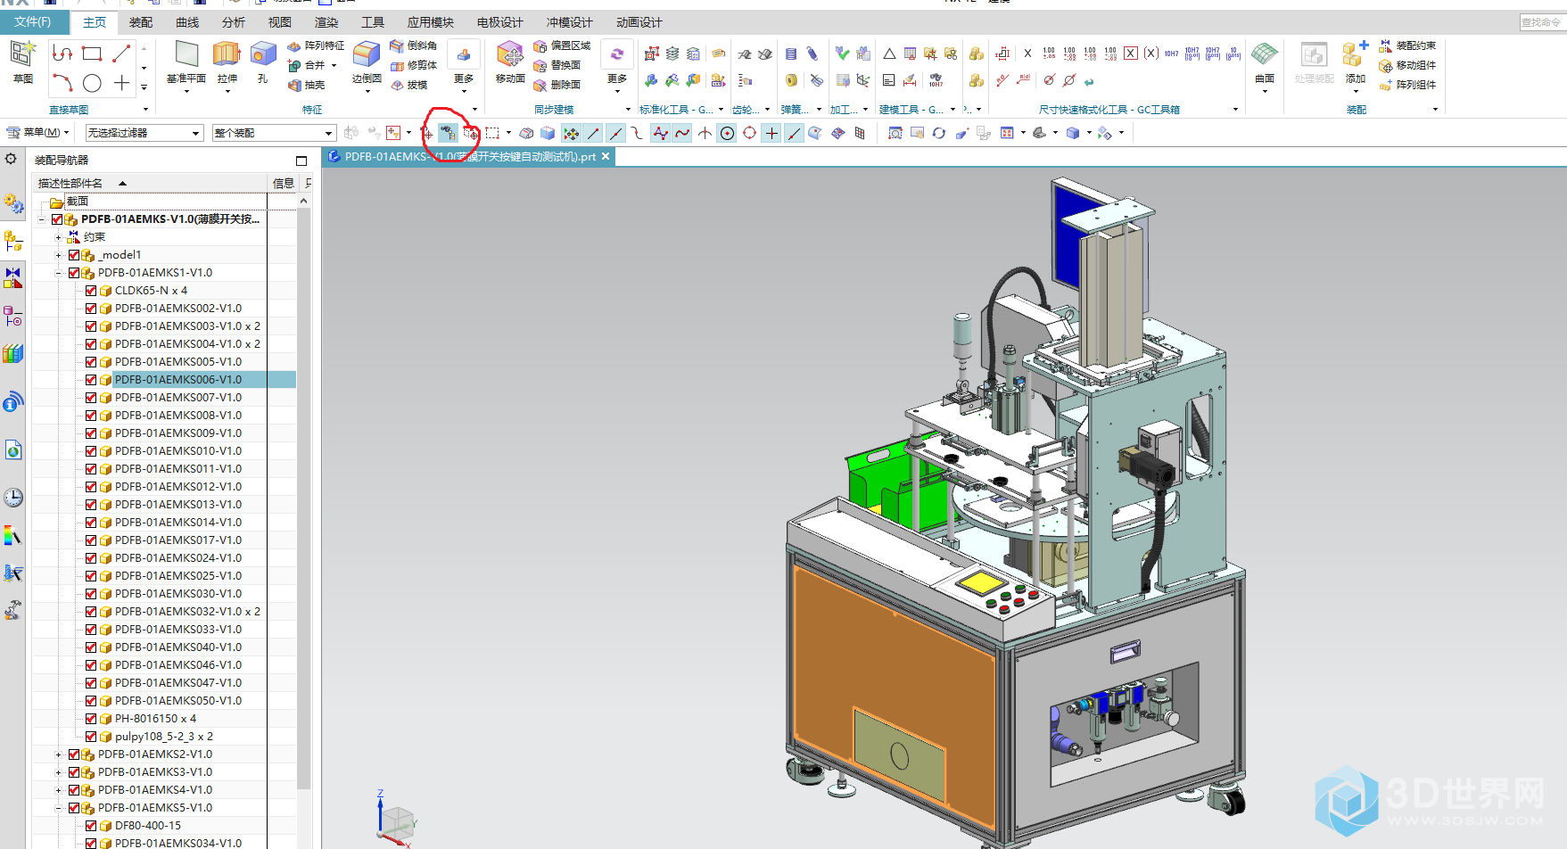Open the 曲线 ribbon tab

187,22
